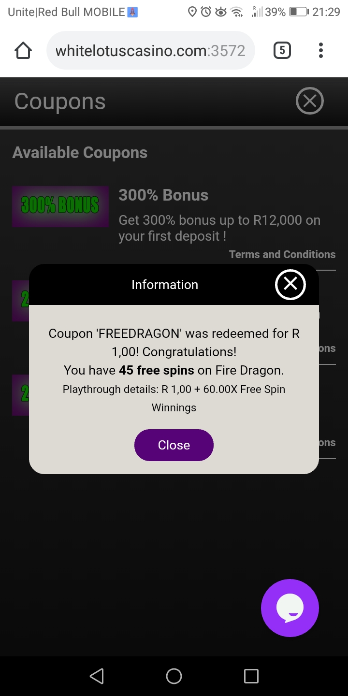The height and width of the screenshot is (696, 348).
Task: Open Chrome's three-dot overflow menu
Action: pyautogui.click(x=321, y=50)
